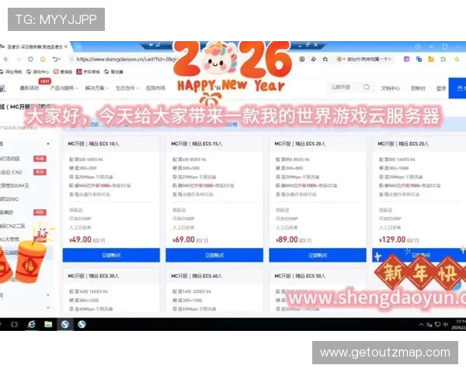The height and width of the screenshot is (372, 466).
Task: Select the G大带宽 sidebar category
Action: (10, 239)
